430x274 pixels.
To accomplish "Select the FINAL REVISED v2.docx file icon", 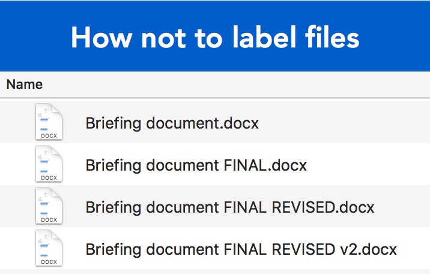I will (49, 248).
